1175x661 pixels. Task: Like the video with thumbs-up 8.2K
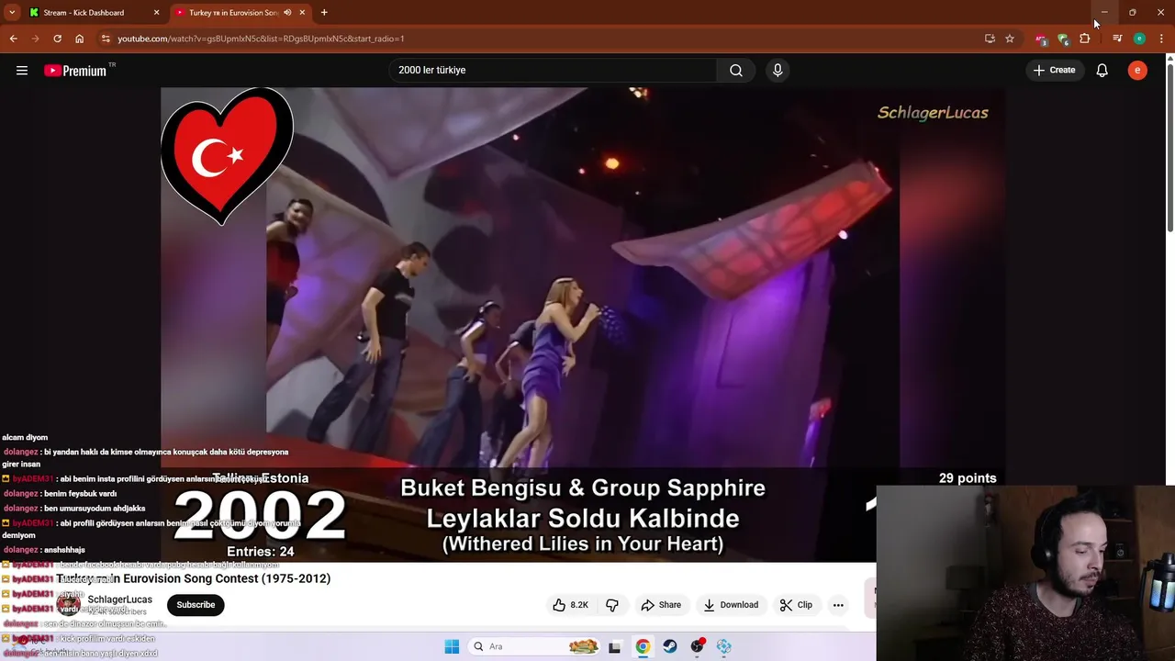[x=570, y=605]
